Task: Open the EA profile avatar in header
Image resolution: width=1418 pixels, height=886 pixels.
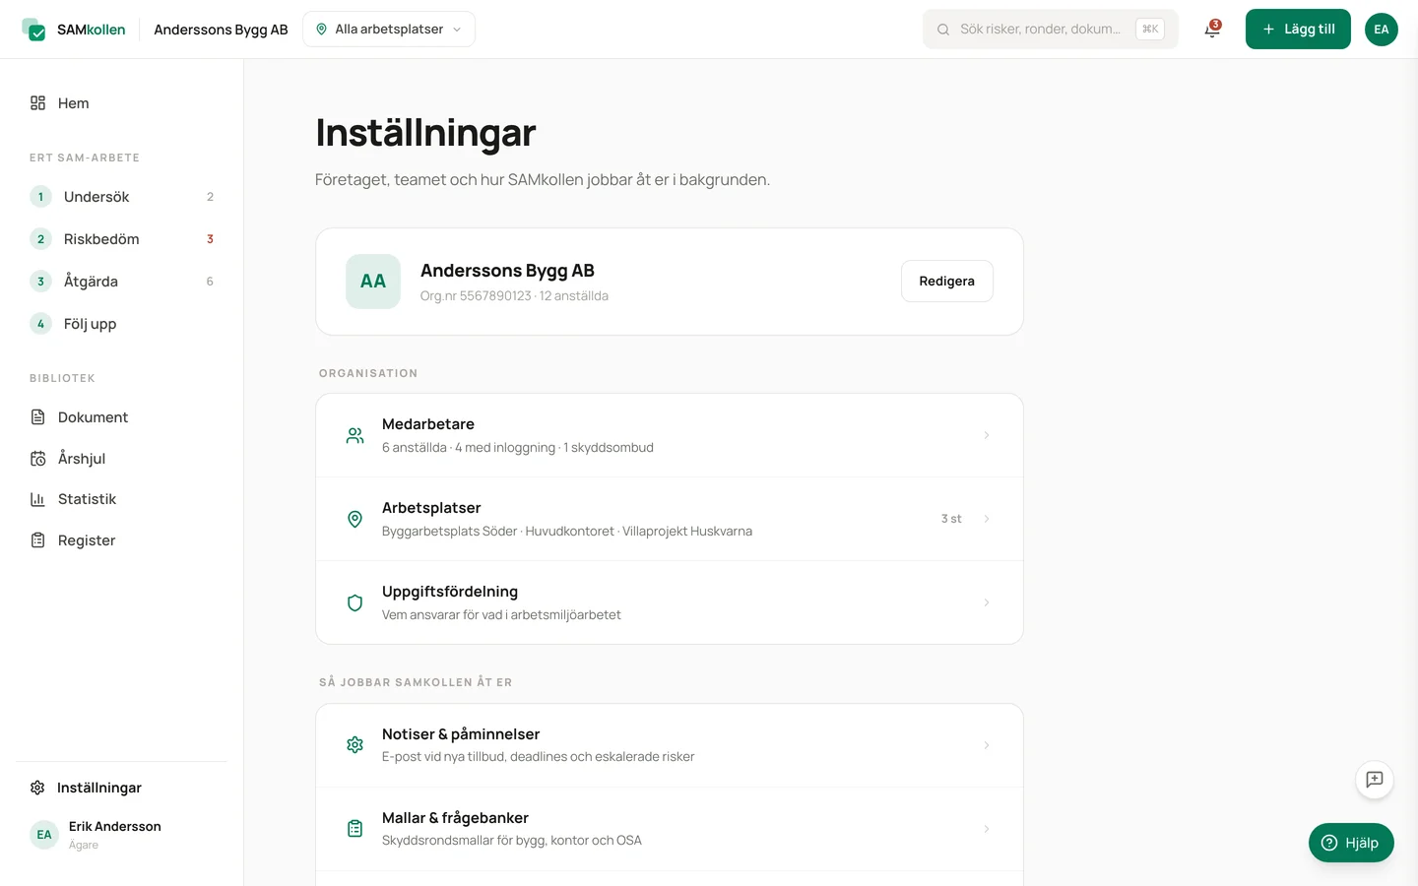Action: 1382,30
